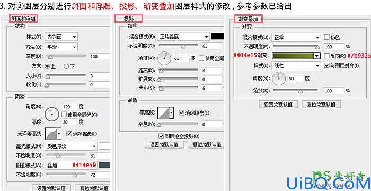Click the shading angle field showing 120

pos(69,107)
